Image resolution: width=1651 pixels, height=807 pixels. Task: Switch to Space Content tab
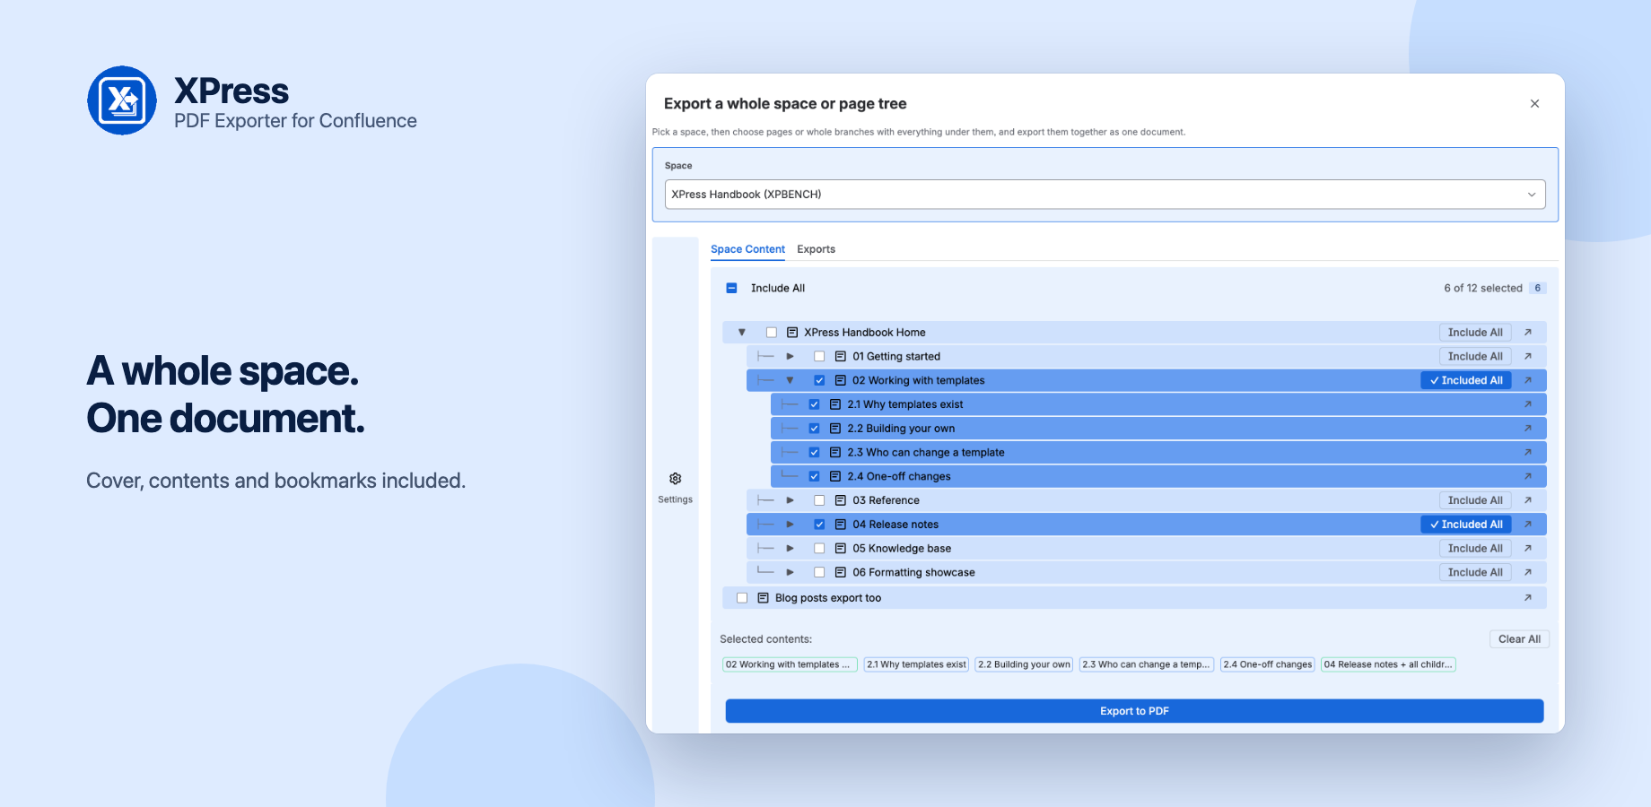747,249
